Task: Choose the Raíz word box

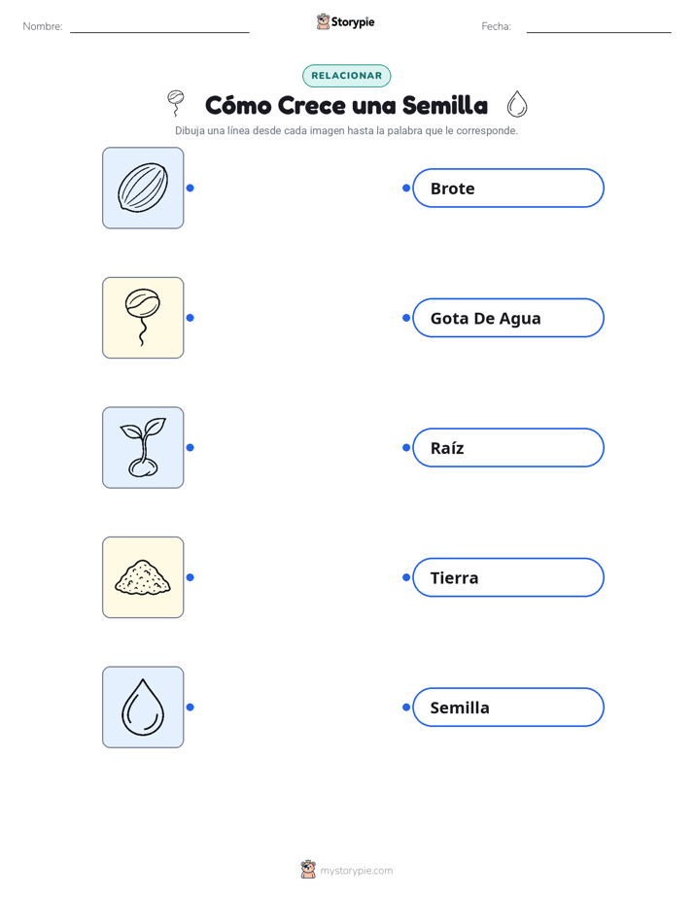Action: point(508,447)
